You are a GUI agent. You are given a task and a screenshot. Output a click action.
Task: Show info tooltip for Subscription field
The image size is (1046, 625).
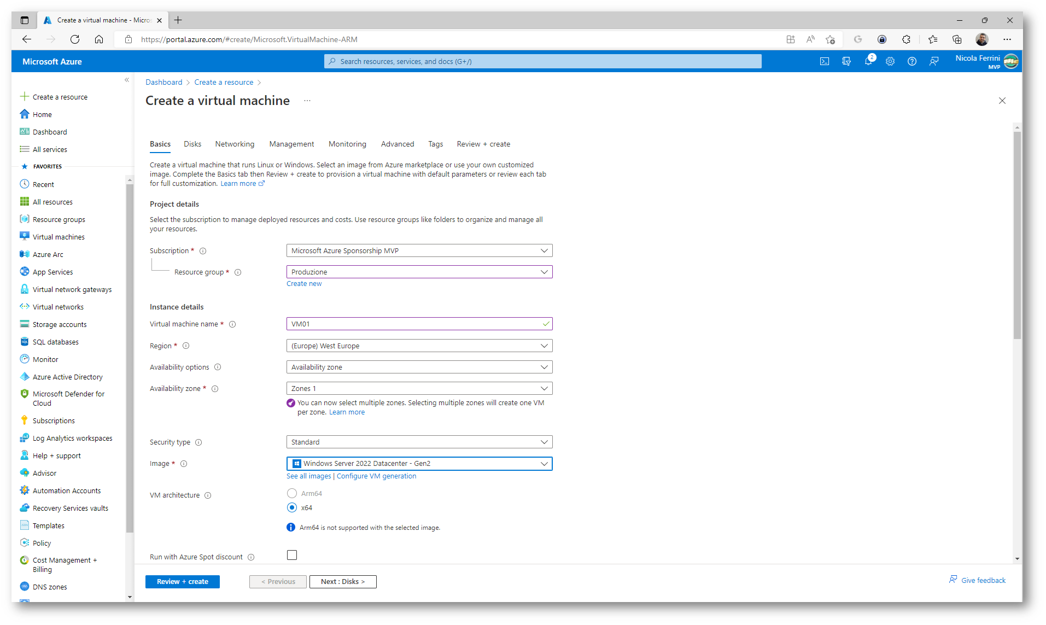[x=203, y=251]
